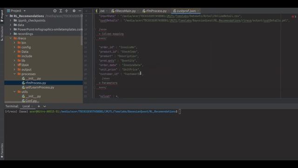Select the Local terminal tab

[26, 106]
